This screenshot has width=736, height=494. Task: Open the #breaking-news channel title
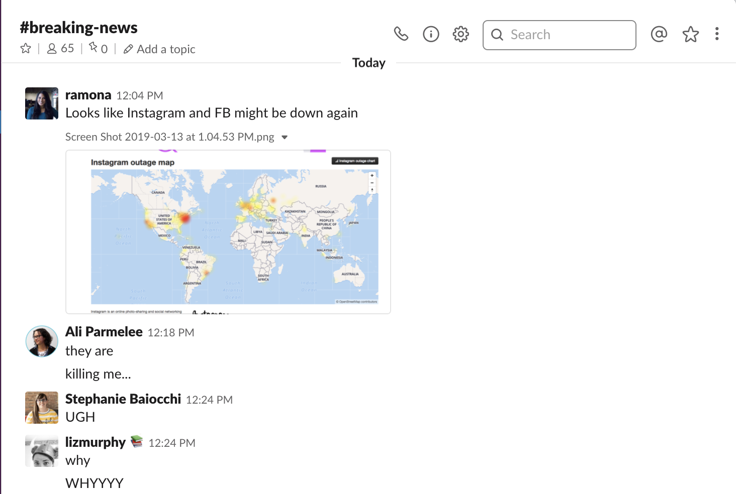click(x=78, y=28)
